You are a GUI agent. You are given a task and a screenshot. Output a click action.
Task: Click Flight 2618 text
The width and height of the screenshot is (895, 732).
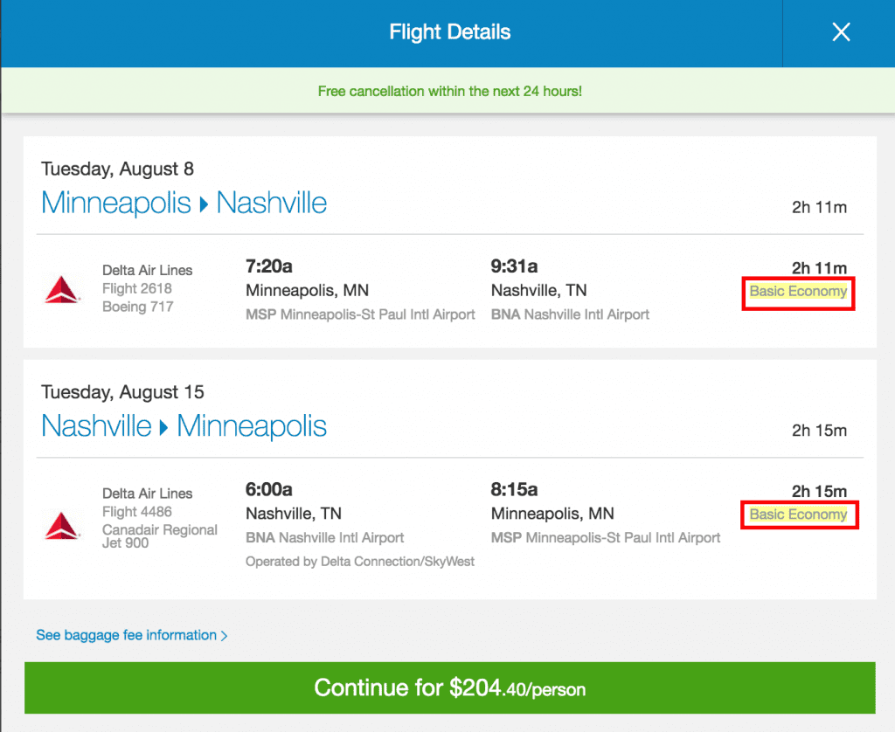(137, 288)
